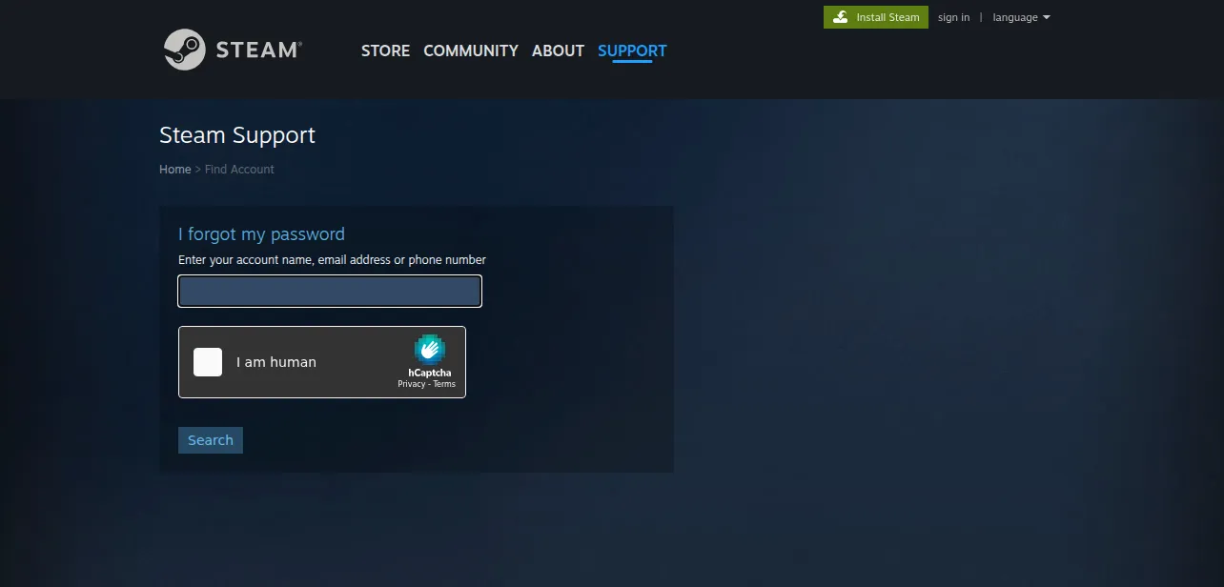Click the sign in link
The width and height of the screenshot is (1224, 587).
953,17
